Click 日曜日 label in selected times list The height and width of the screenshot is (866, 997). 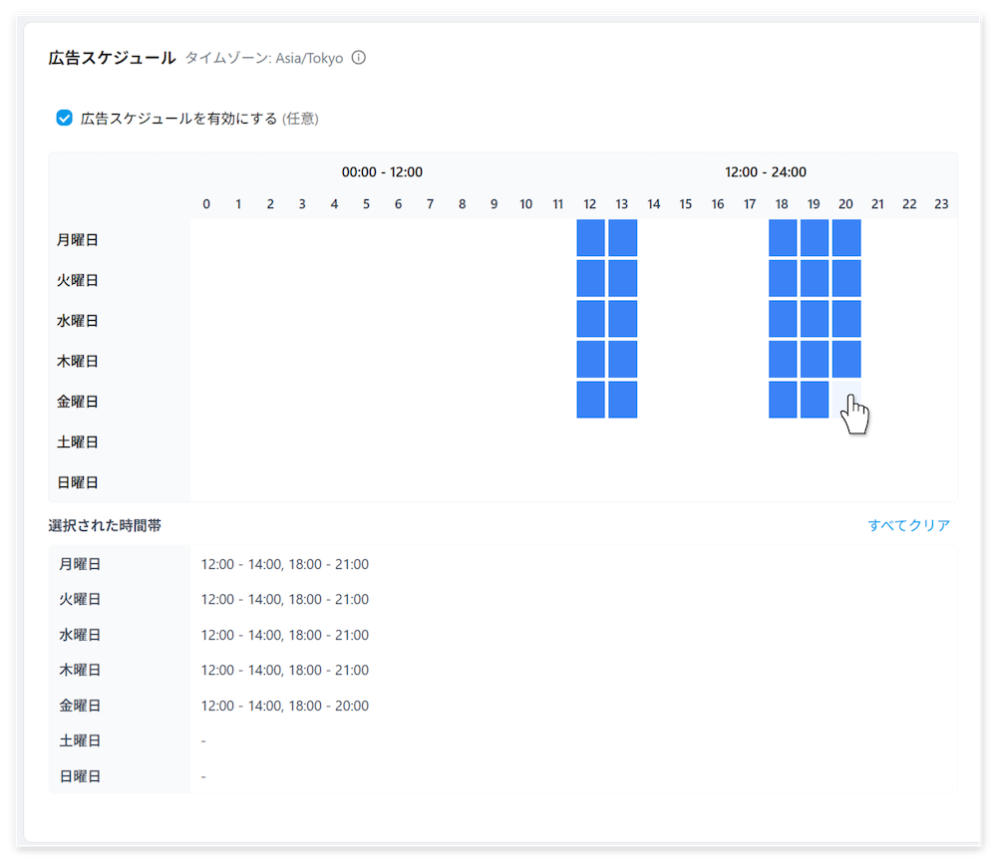tap(80, 775)
